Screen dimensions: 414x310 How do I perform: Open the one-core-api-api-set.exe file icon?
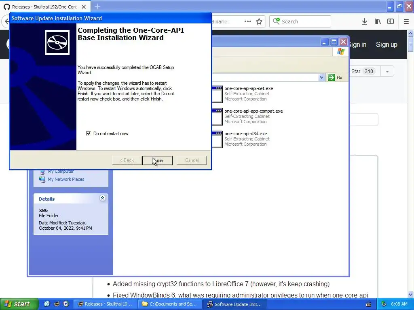[217, 94]
